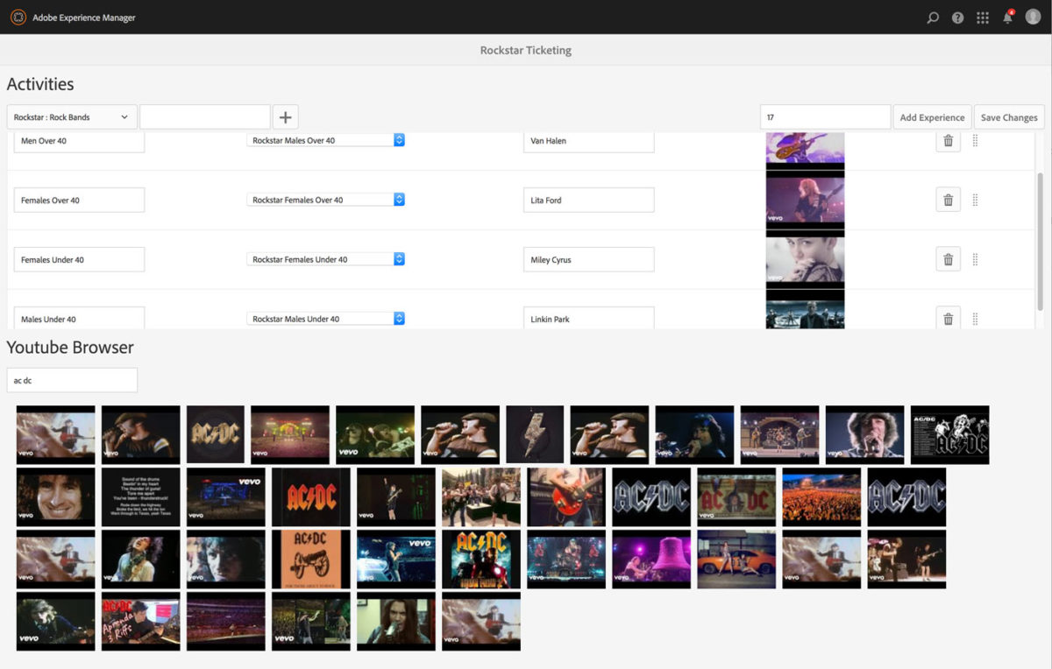Select the red AC/DC logo thumbnail in second row
The width and height of the screenshot is (1052, 669).
pos(310,496)
